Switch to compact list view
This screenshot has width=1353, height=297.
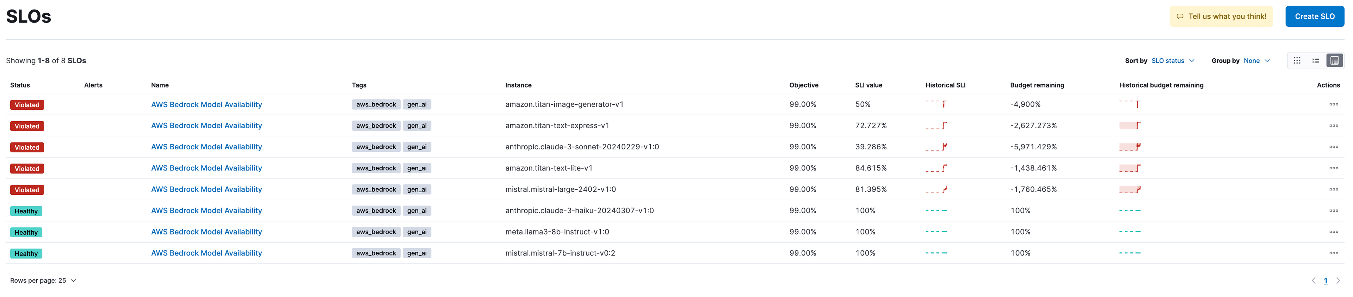tap(1315, 61)
